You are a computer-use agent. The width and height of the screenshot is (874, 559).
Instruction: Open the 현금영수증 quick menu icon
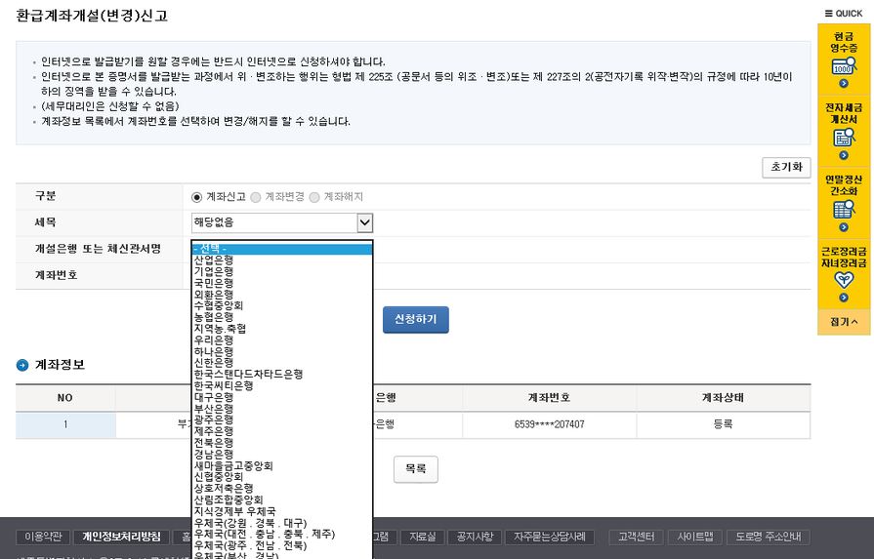pos(844,57)
